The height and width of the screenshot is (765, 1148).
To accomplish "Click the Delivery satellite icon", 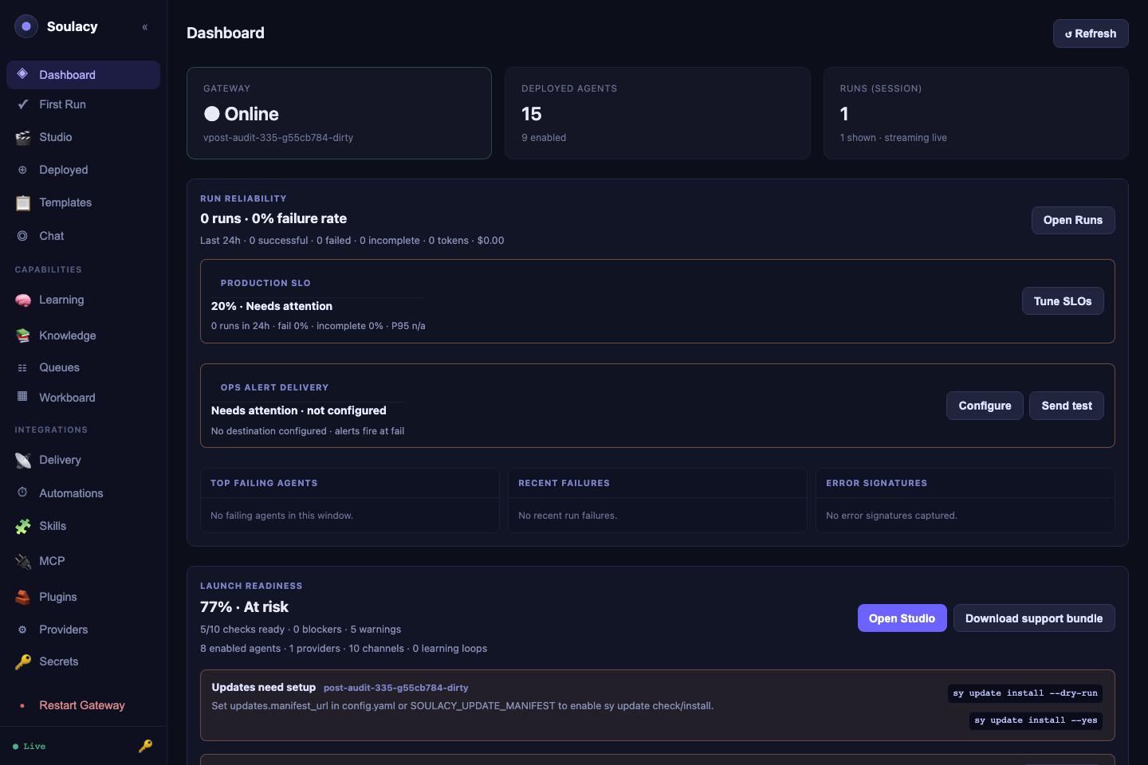I will [x=22, y=460].
